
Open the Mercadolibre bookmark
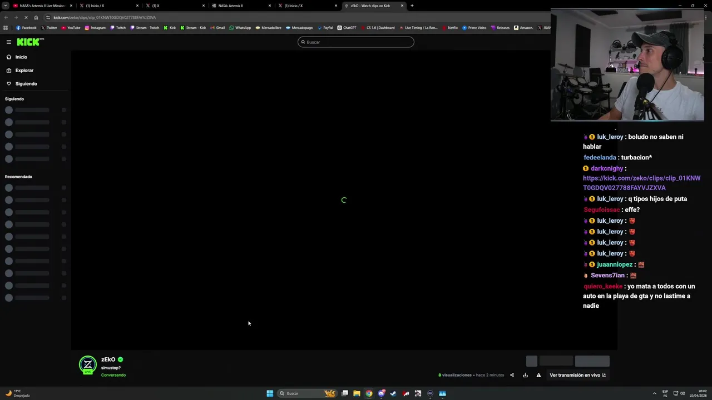point(269,28)
